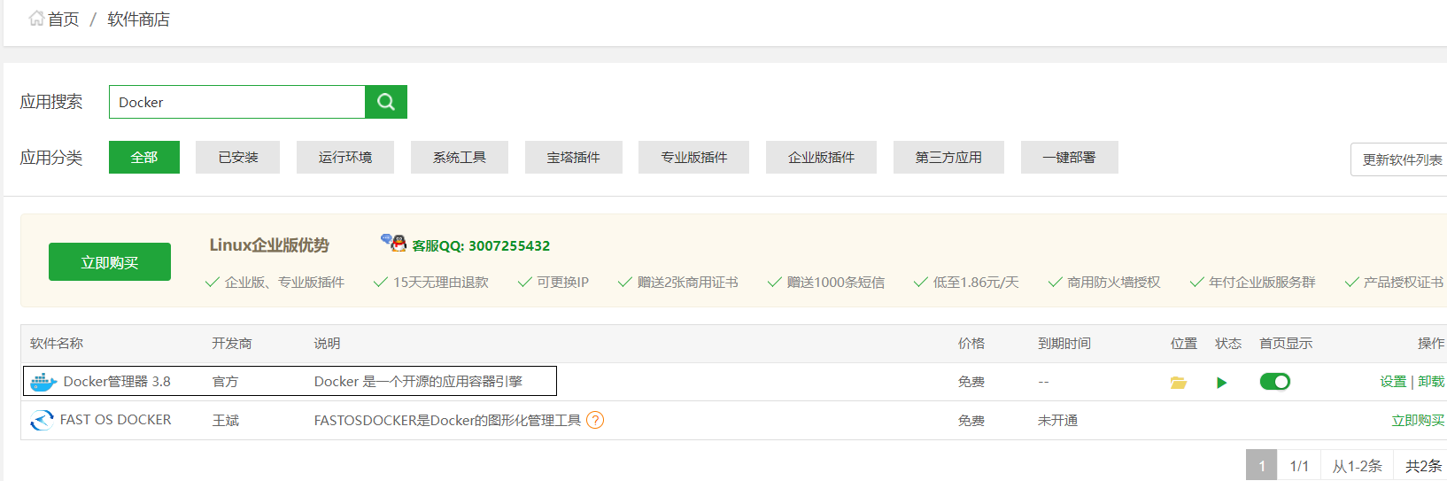Screen dimensions: 1447x481
Task: Click the 15天无理由退款 benefit text
Action: tap(441, 283)
